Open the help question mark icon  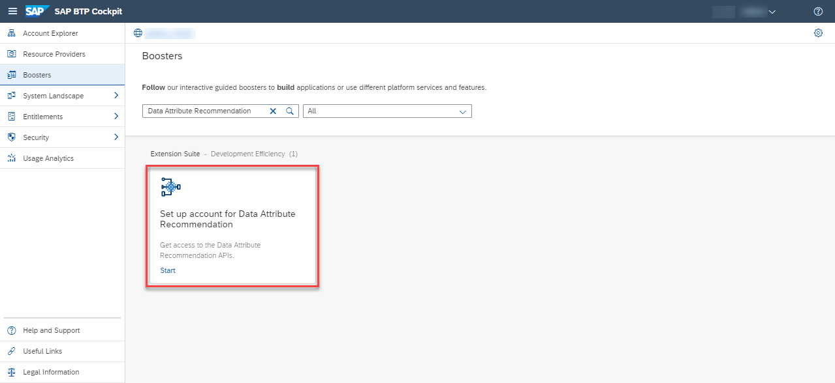(818, 12)
